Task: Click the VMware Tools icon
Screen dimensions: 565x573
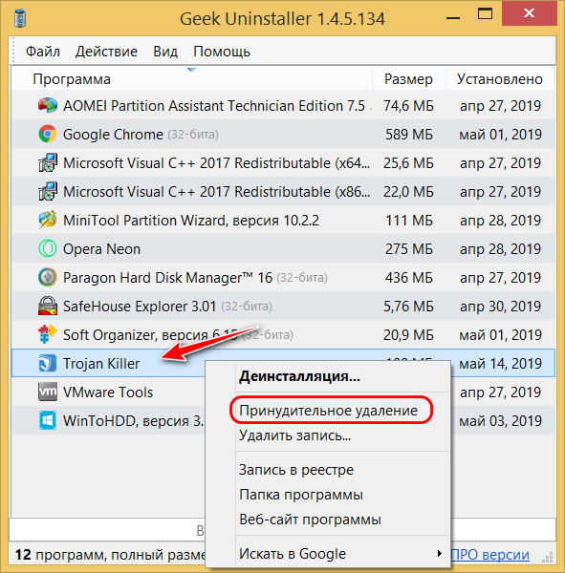Action: [48, 393]
